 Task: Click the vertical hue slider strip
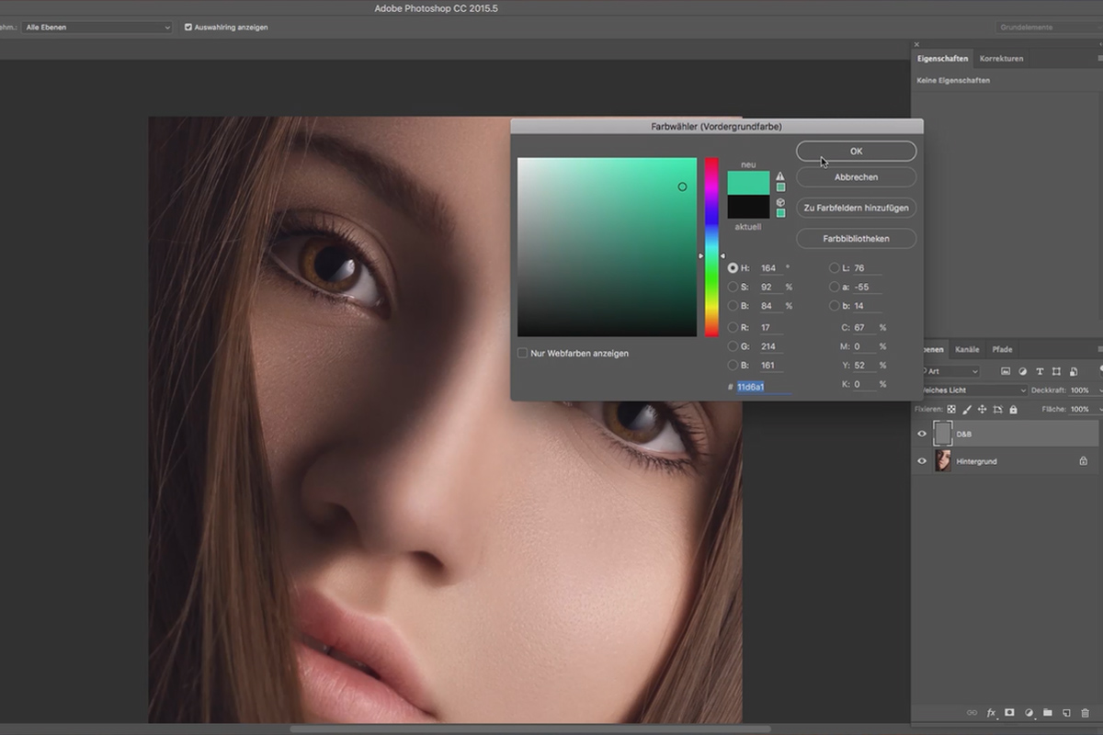[711, 247]
